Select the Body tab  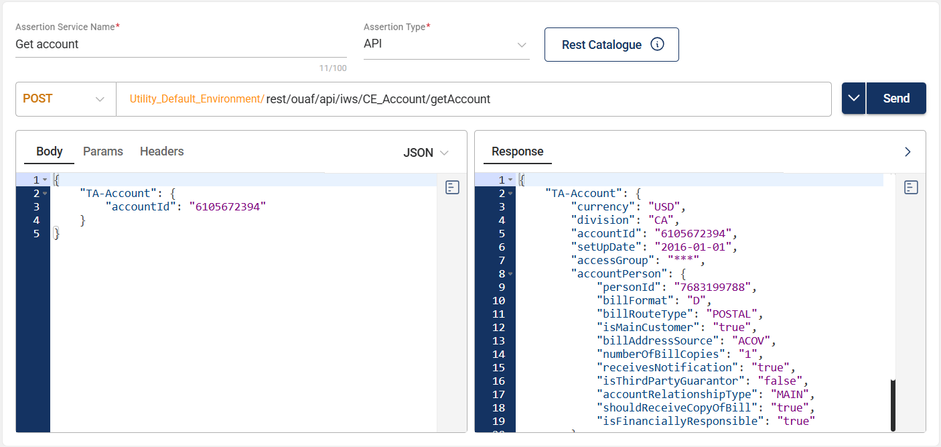click(x=49, y=151)
